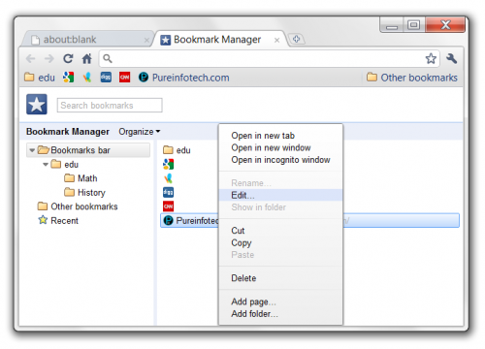The height and width of the screenshot is (349, 485).
Task: Close the about:blank tab
Action: pyautogui.click(x=146, y=40)
